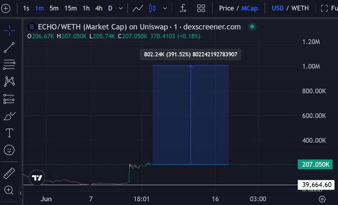338x205 pixels.
Task: Open the emoji icons tool
Action: (x=9, y=150)
